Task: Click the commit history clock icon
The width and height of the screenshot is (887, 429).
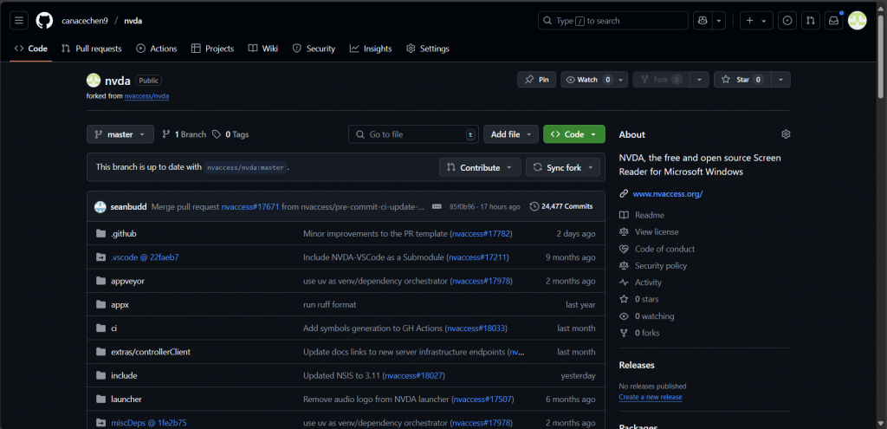Action: [x=534, y=206]
